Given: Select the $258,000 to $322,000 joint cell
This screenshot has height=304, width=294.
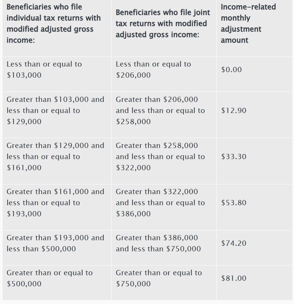Looking at the screenshot, I should click(x=160, y=157).
